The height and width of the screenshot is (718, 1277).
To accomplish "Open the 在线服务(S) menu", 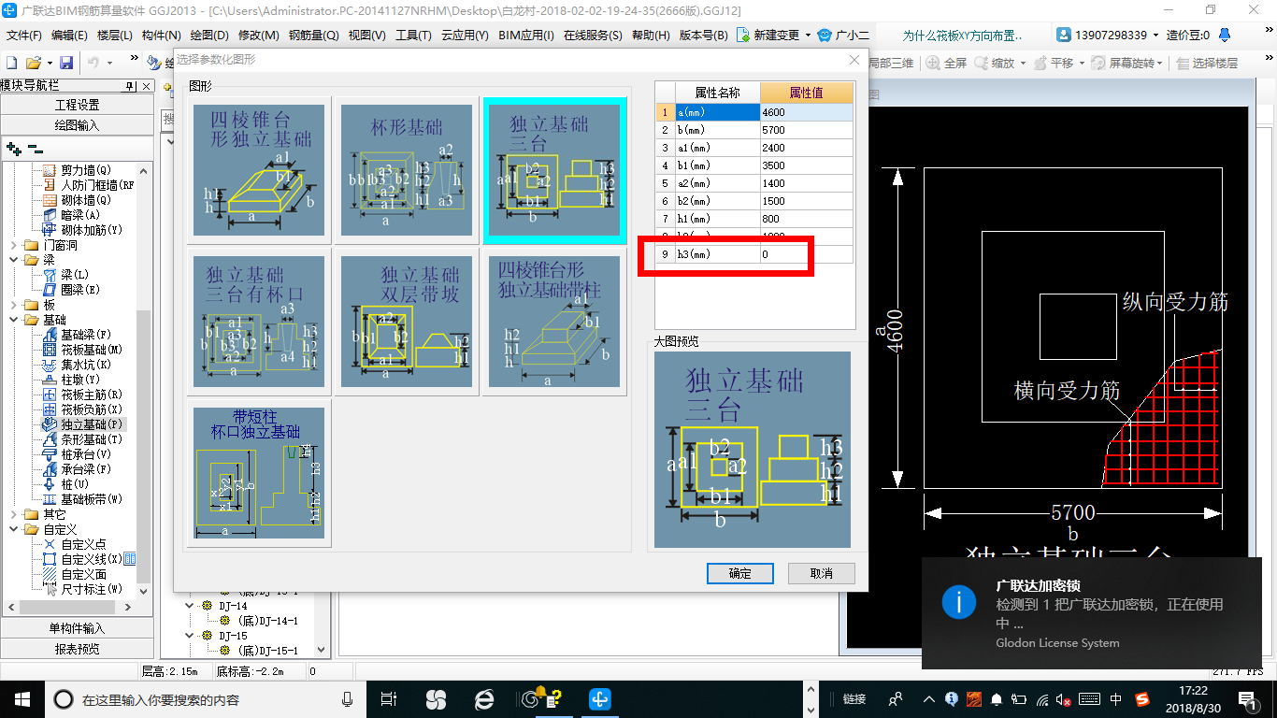I will [x=593, y=36].
